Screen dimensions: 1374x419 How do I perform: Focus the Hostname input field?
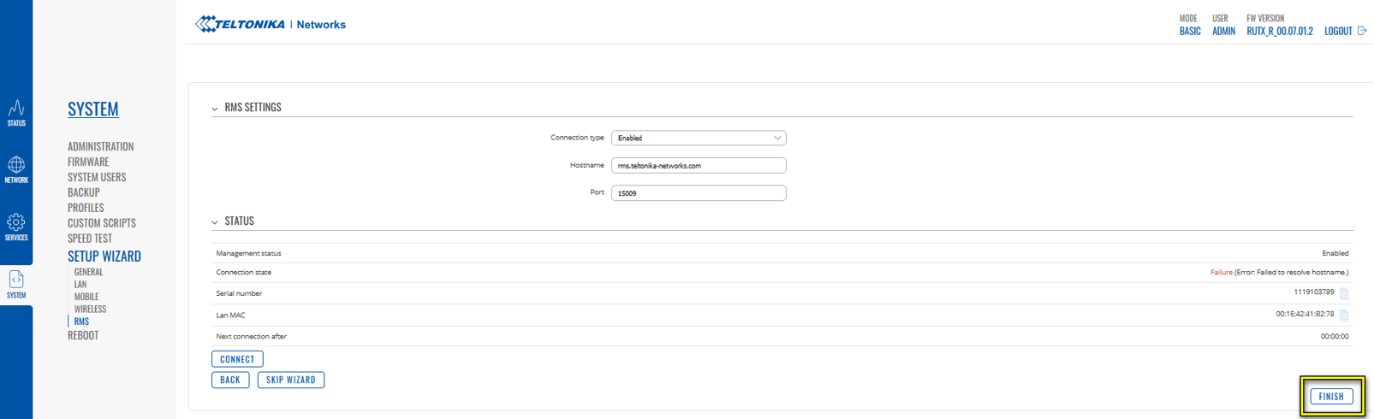tap(699, 165)
